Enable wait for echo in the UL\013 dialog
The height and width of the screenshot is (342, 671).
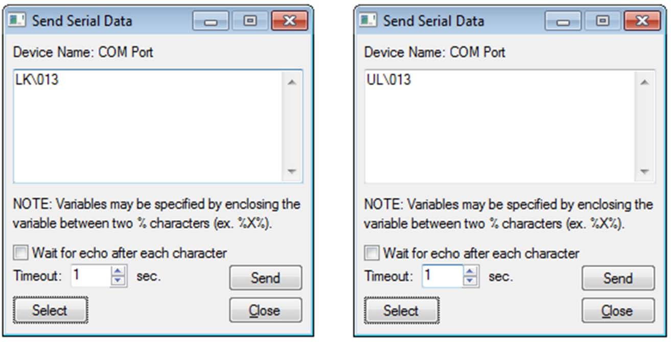(371, 253)
